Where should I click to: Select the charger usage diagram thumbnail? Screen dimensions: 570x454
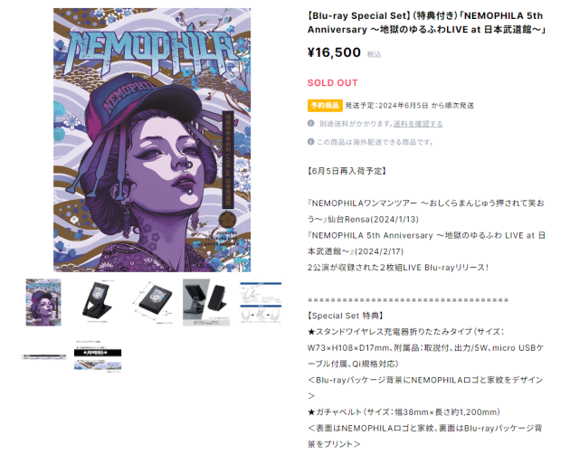pos(261,303)
